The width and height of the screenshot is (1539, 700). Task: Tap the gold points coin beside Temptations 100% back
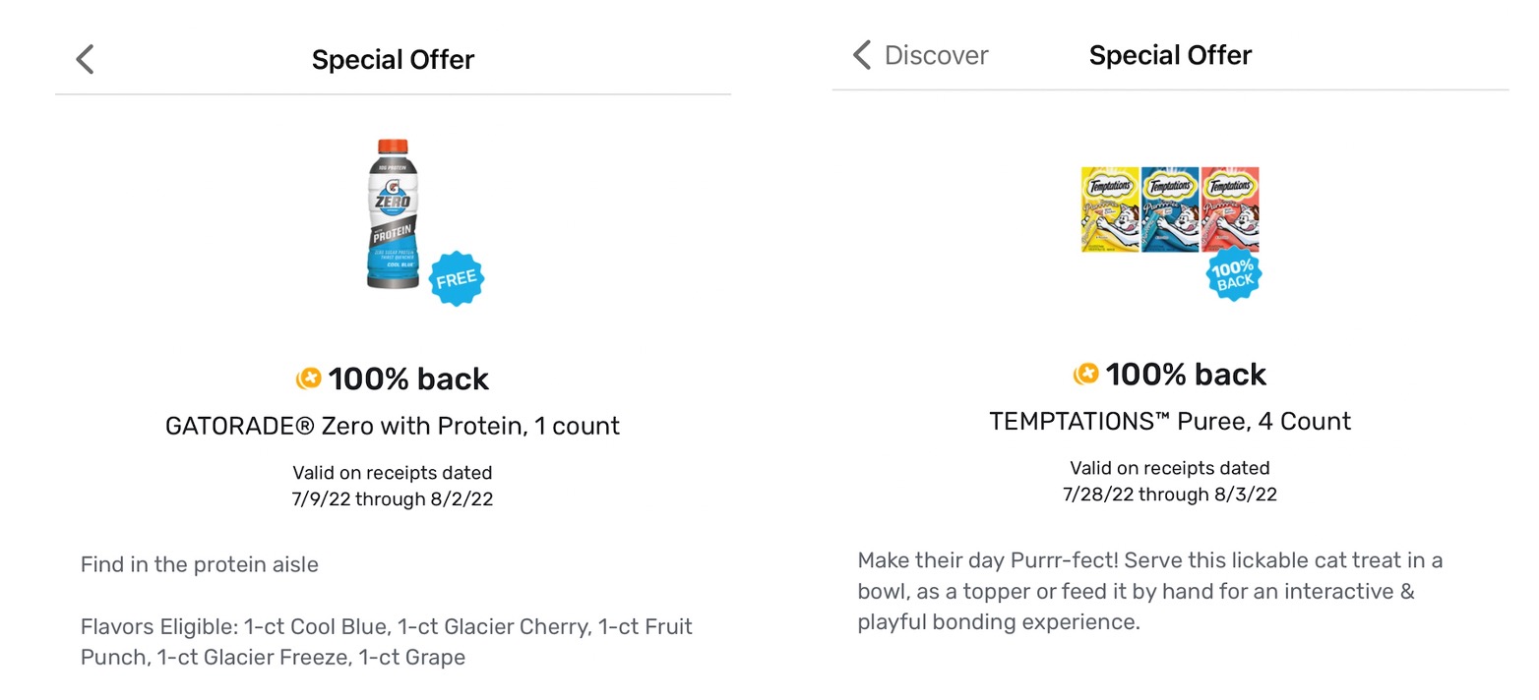tap(1086, 375)
